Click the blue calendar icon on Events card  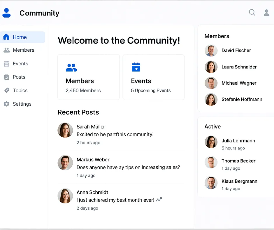pyautogui.click(x=136, y=67)
